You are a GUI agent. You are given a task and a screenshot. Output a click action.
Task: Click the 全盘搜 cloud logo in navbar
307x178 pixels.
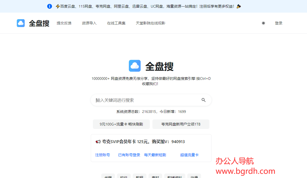click(20, 23)
